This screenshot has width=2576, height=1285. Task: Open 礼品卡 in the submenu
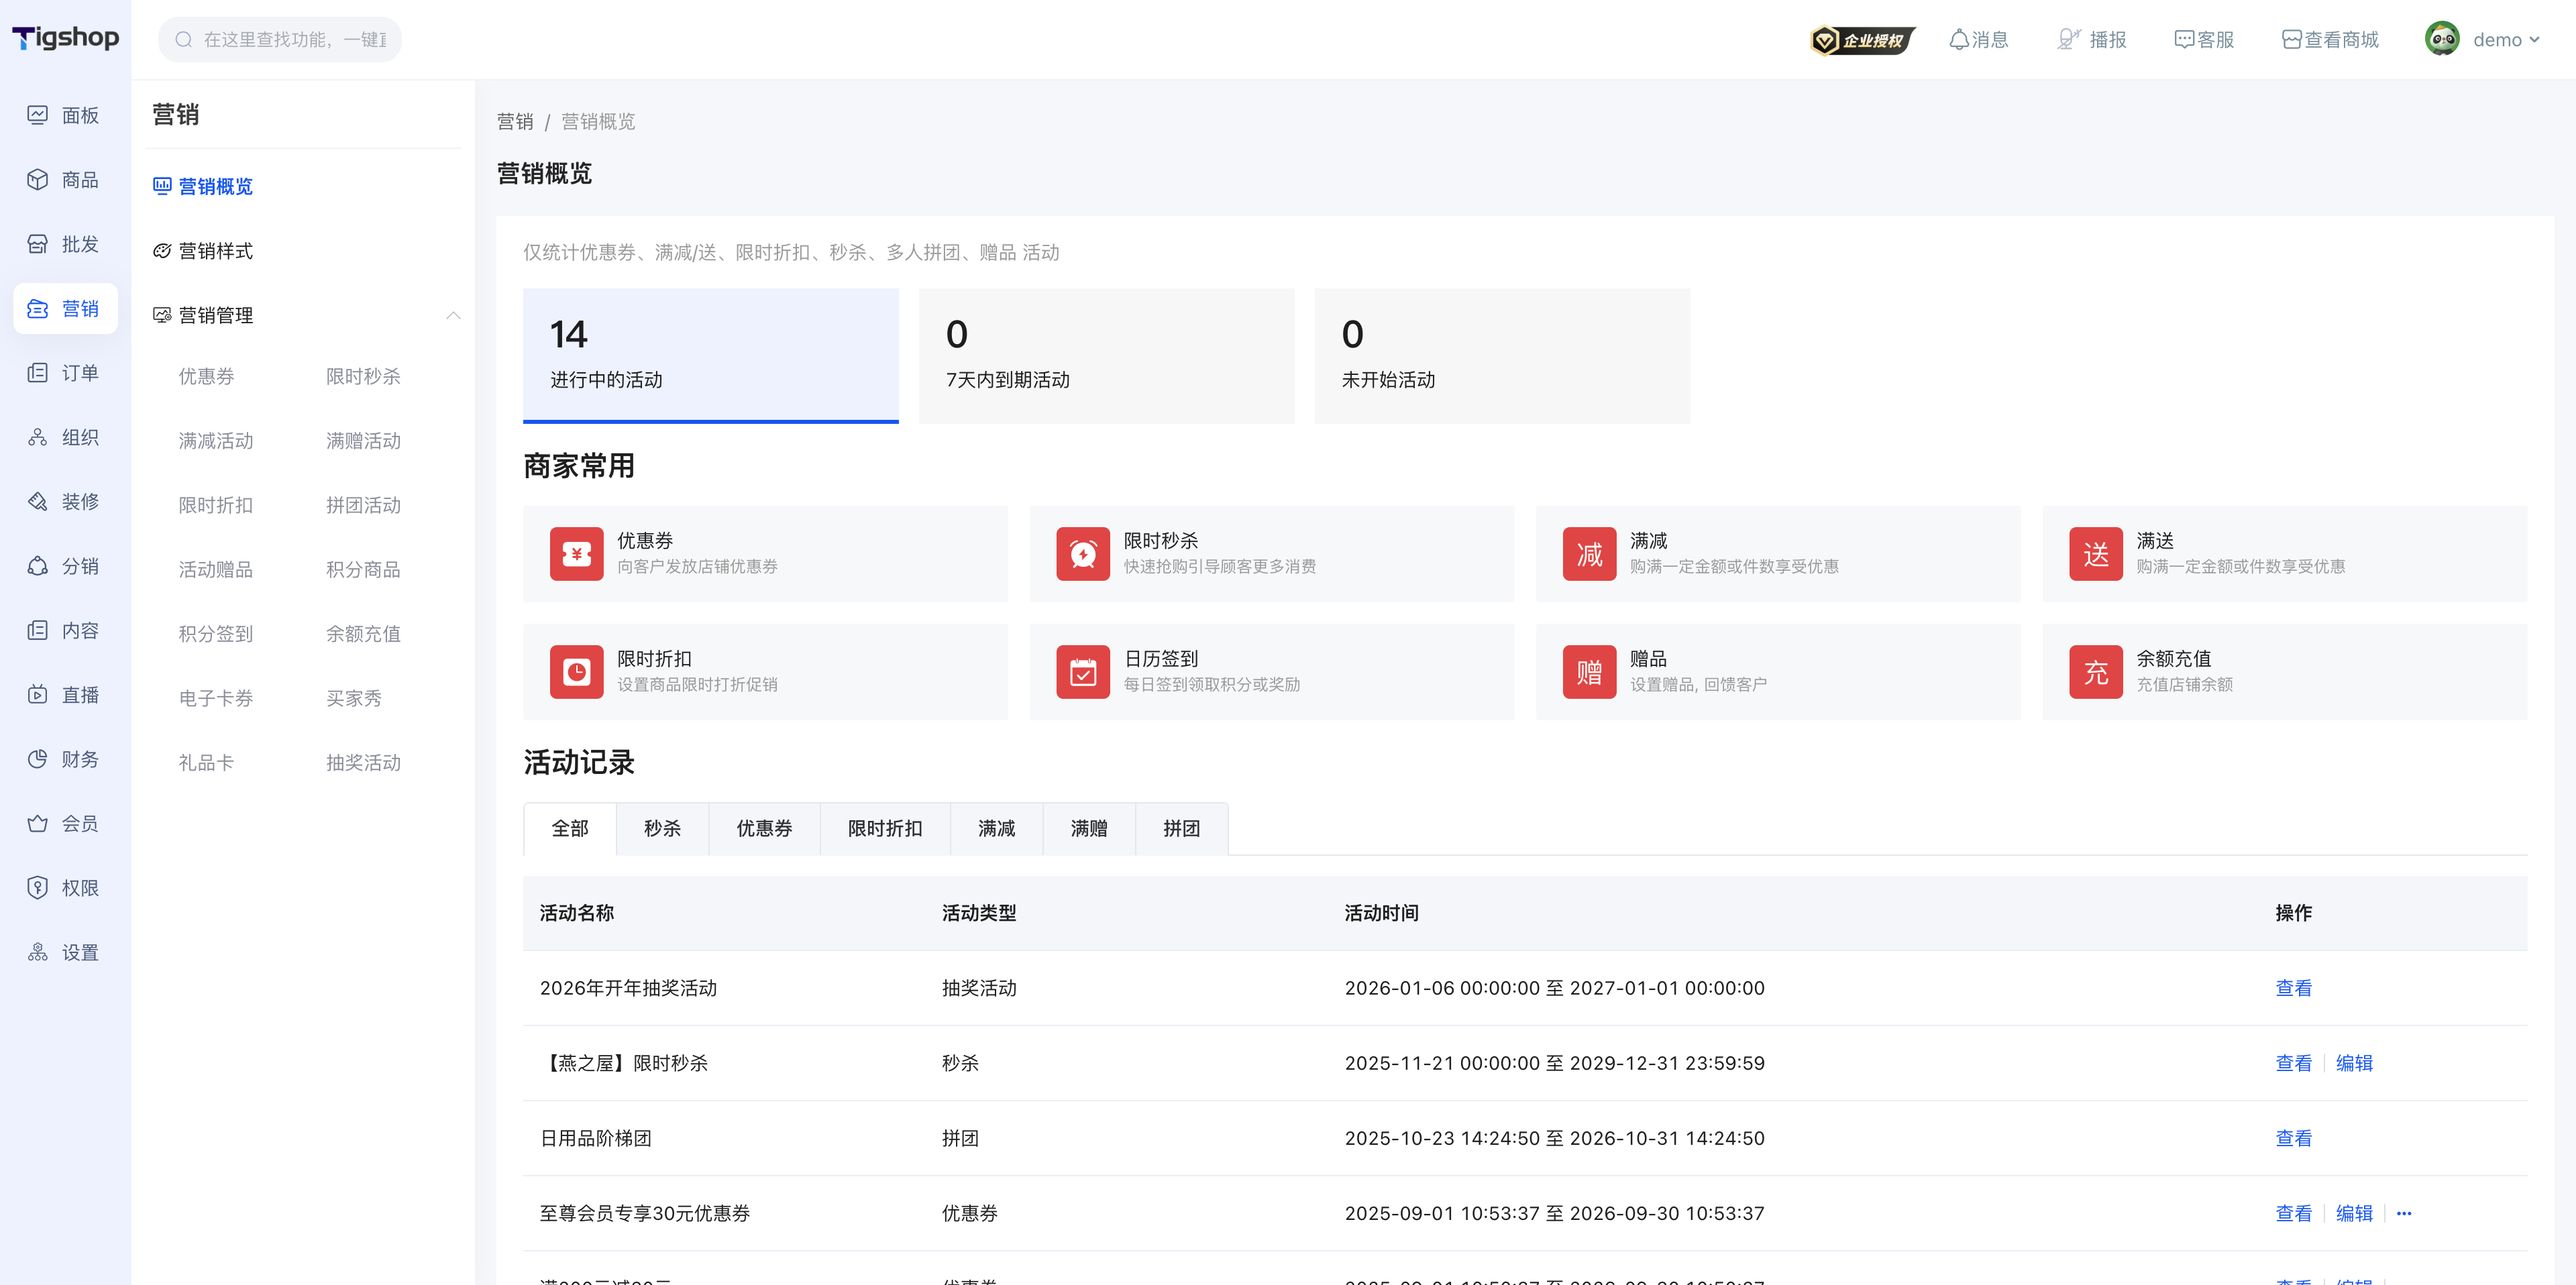(206, 763)
